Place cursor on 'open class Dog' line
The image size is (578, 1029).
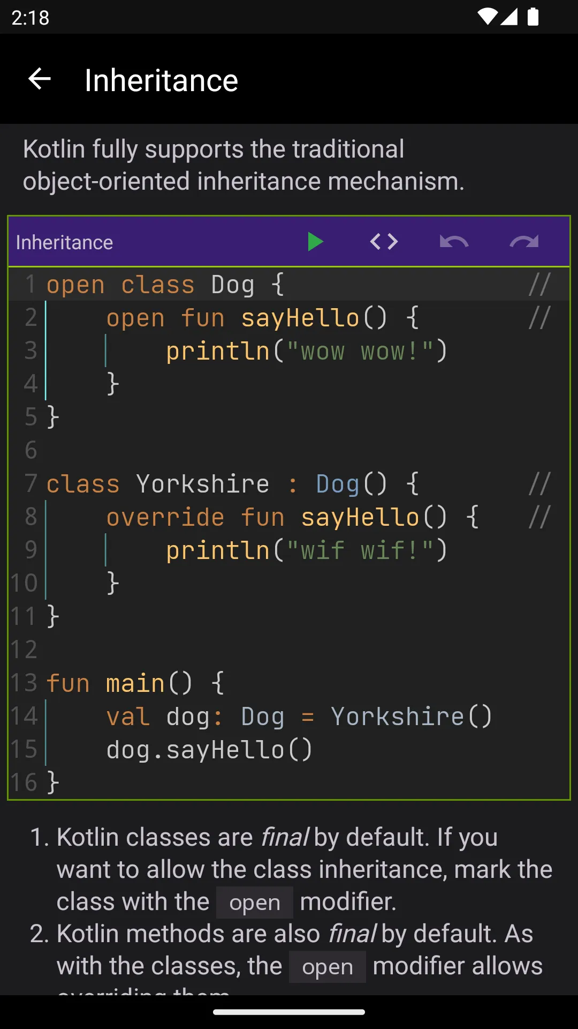pos(166,285)
